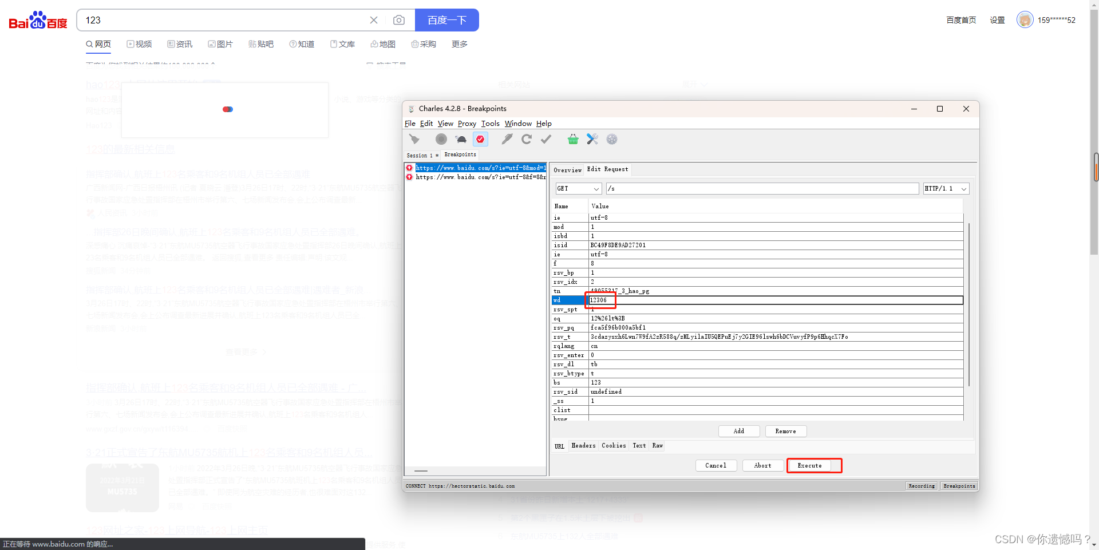This screenshot has height=550, width=1099.
Task: Click the Execute button
Action: point(809,465)
